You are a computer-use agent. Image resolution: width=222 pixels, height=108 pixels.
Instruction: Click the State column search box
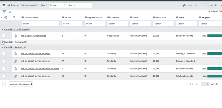pyautogui.click(x=186, y=24)
